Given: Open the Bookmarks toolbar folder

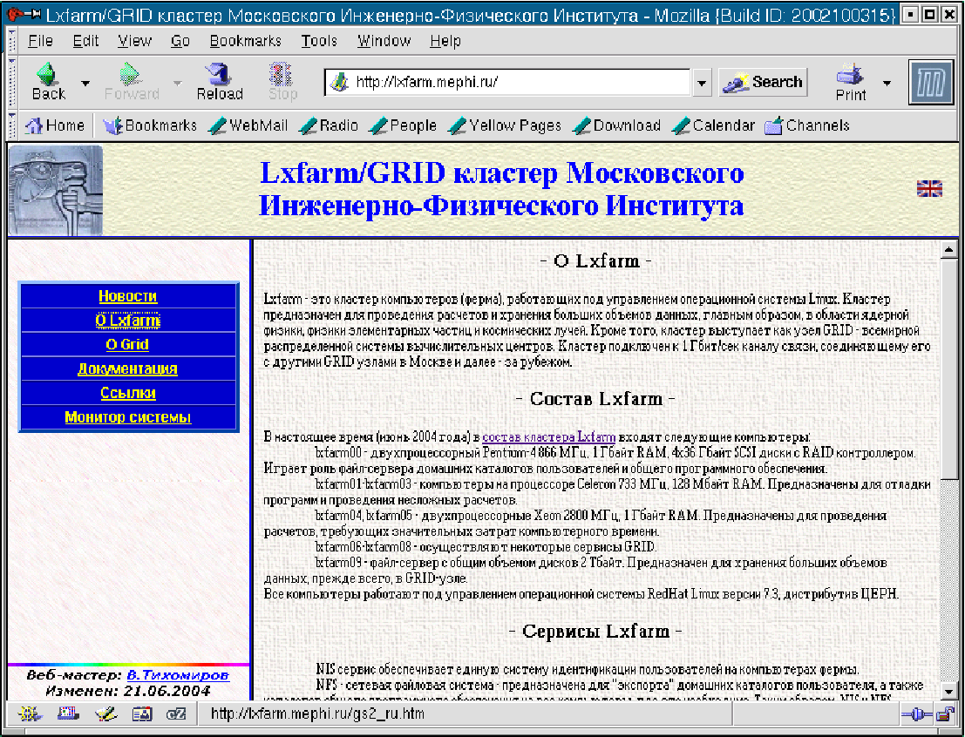Looking at the screenshot, I should [x=149, y=125].
